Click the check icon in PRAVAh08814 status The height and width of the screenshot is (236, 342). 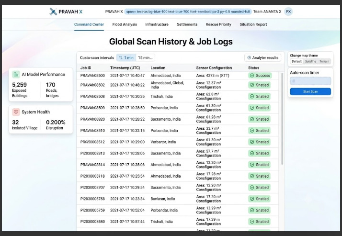252,165
